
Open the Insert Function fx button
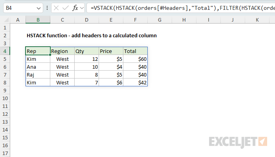[x=75, y=8]
